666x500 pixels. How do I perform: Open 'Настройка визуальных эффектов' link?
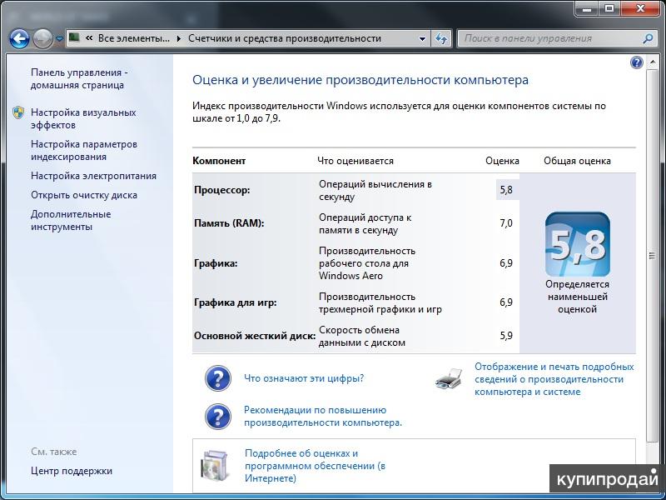[x=82, y=118]
